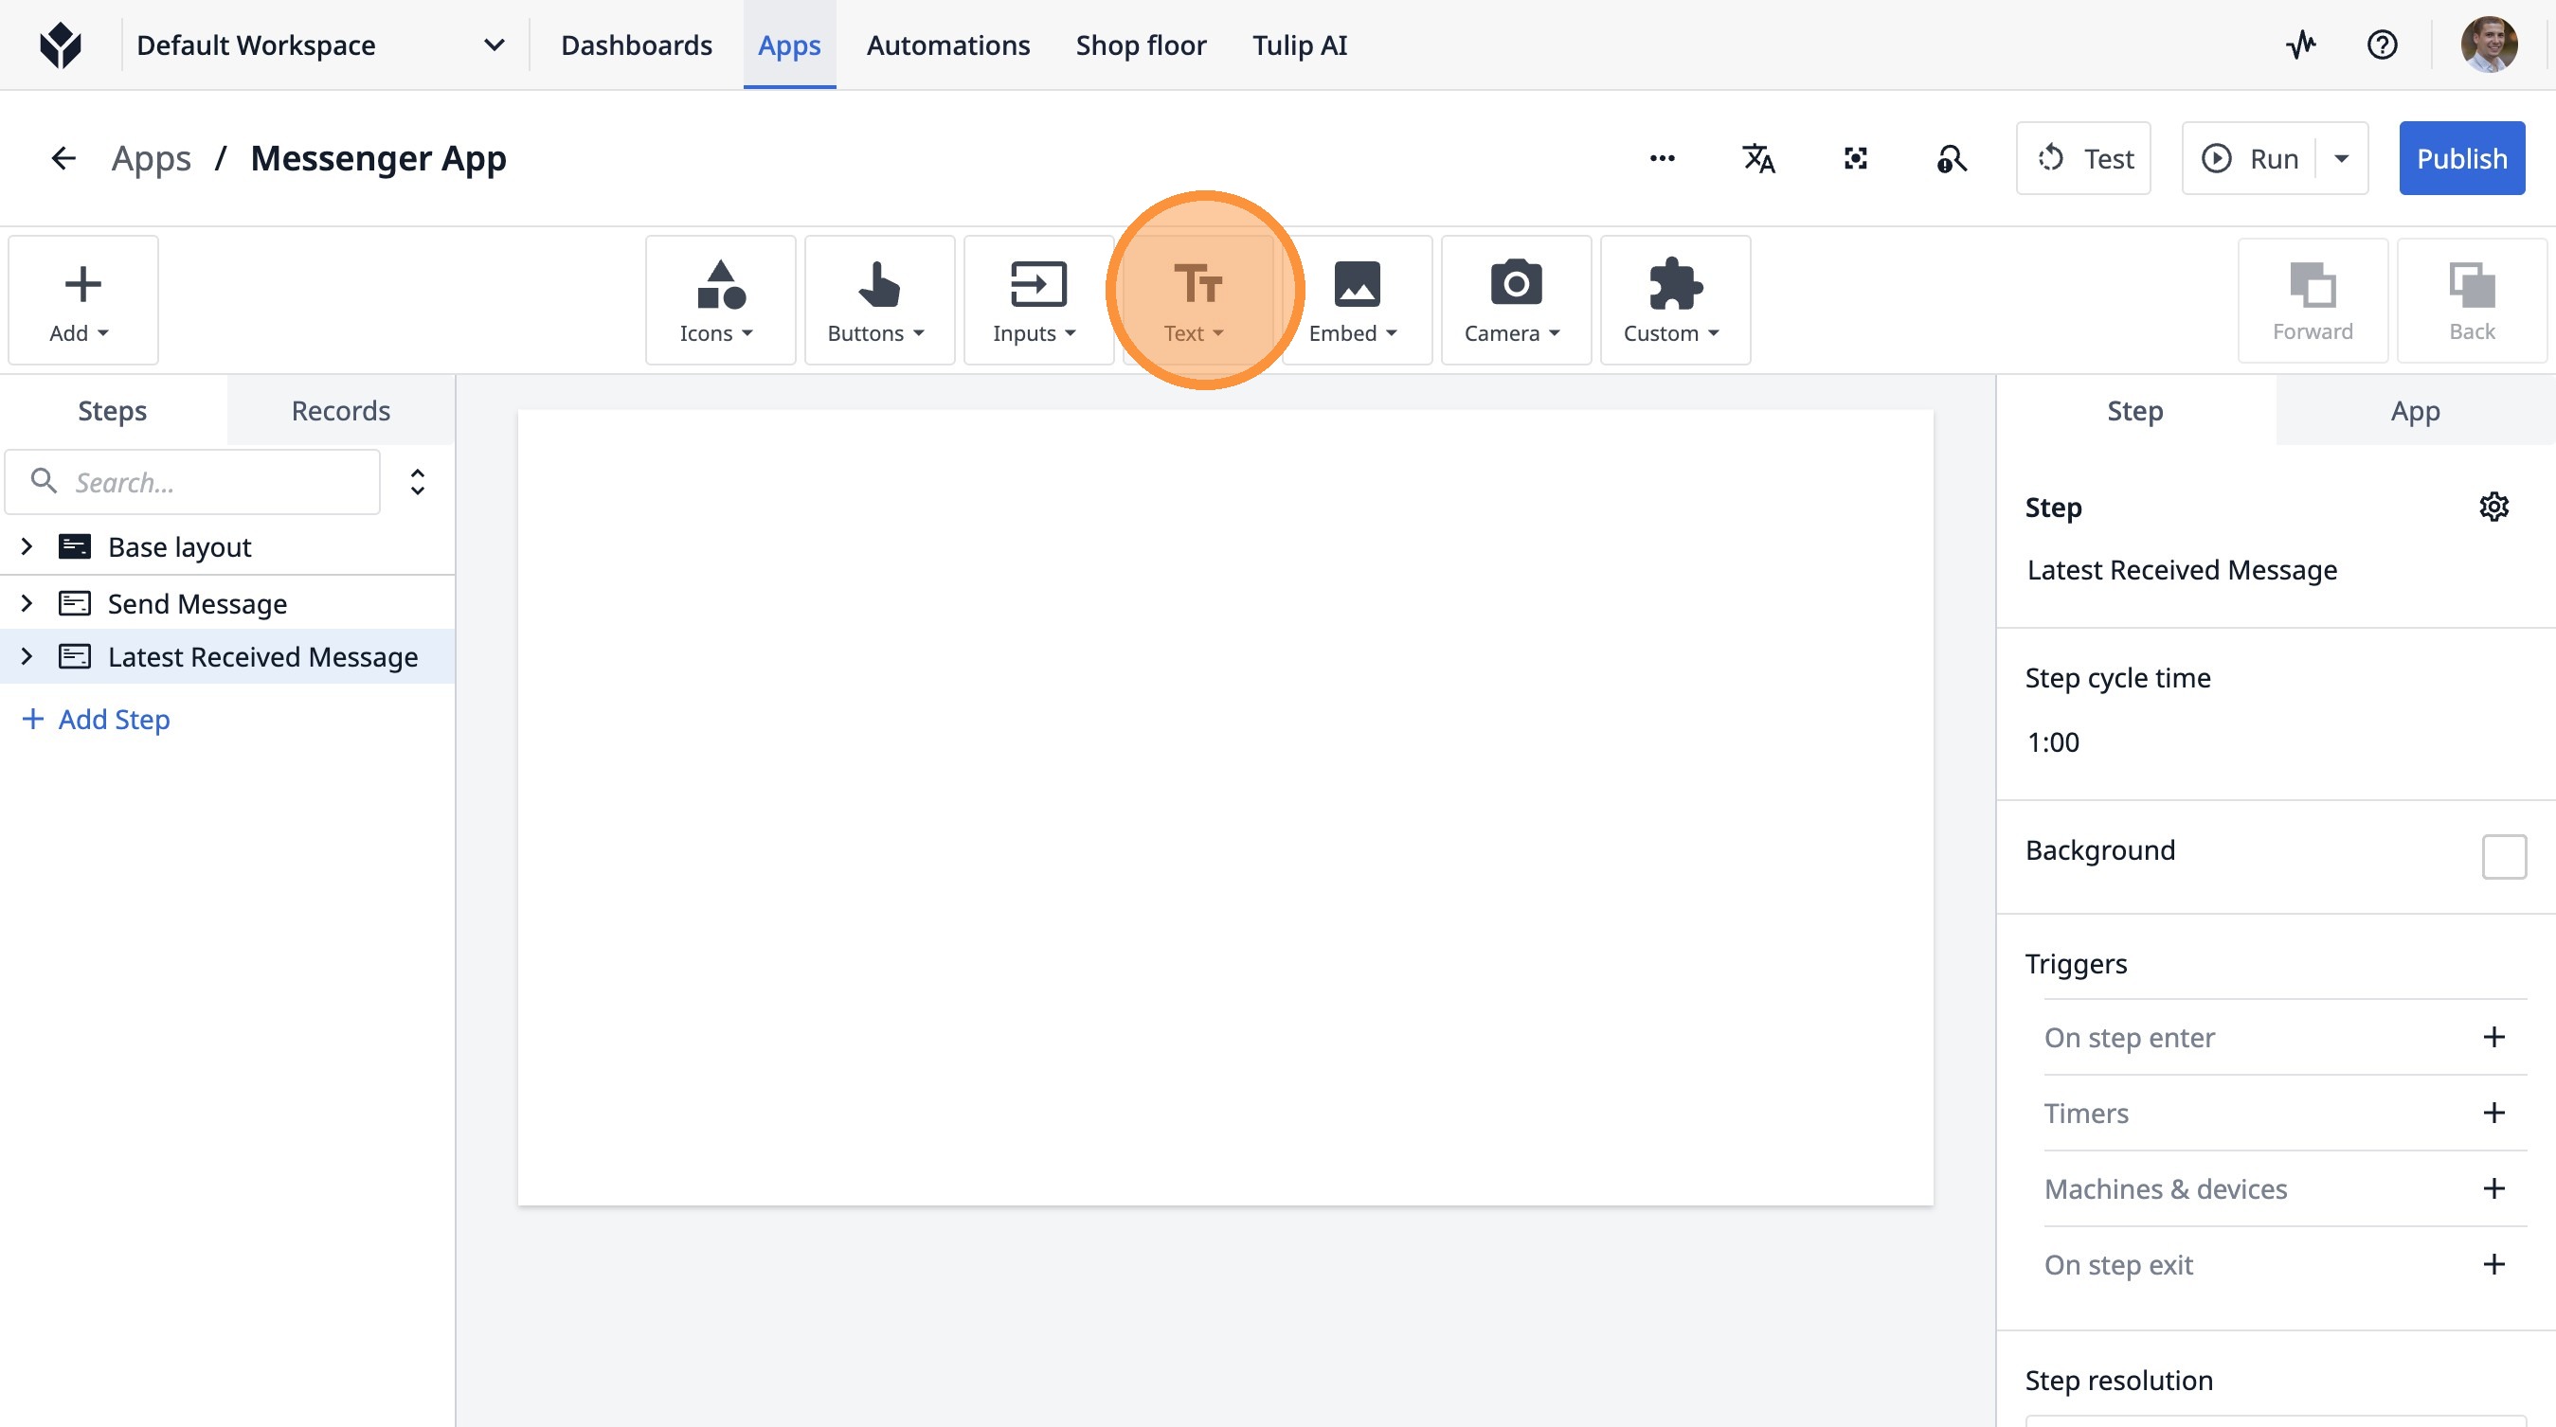Screen dimensions: 2556x1427
Task: Click the translation language icon
Action: pos(1758,159)
